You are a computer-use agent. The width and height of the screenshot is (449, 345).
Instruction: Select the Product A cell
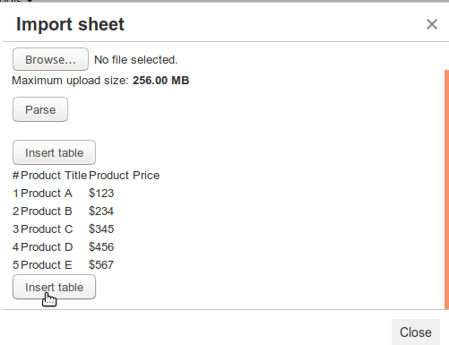coord(47,194)
